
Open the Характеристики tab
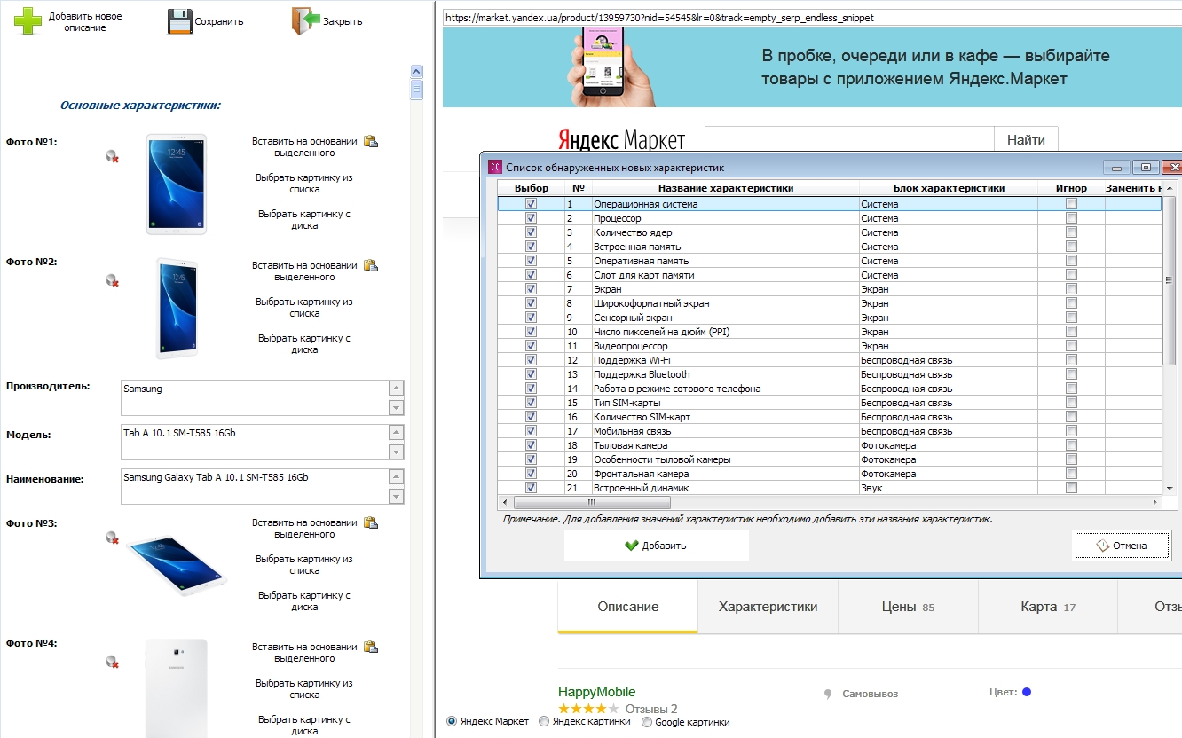point(768,607)
